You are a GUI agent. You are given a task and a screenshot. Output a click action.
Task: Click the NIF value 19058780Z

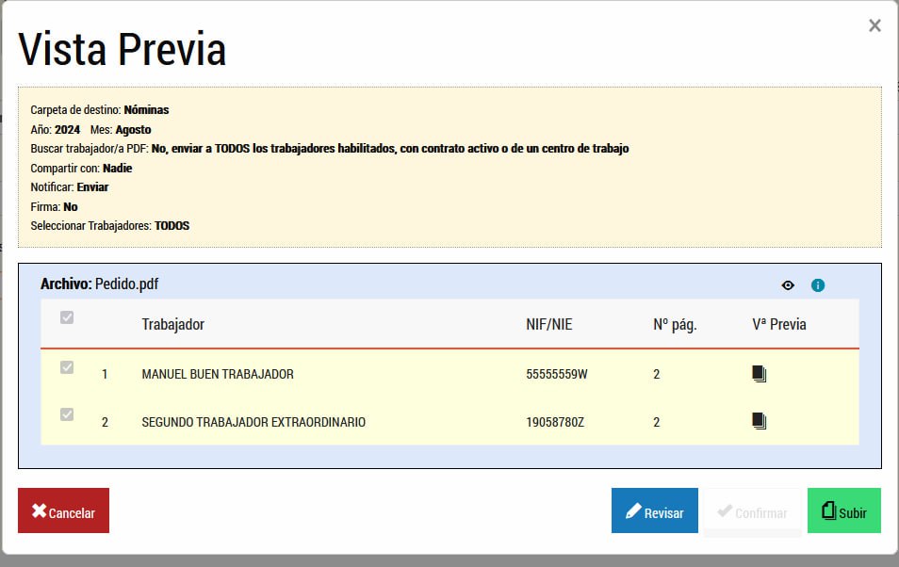pyautogui.click(x=555, y=423)
